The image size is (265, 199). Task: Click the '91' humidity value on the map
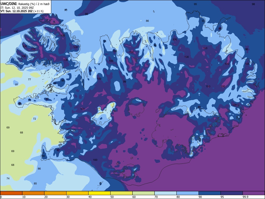click(x=105, y=41)
